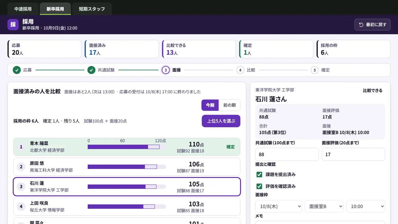Open the 面接室B room dropdown
Screen dimensions: 398x224
pyautogui.click(x=324, y=206)
